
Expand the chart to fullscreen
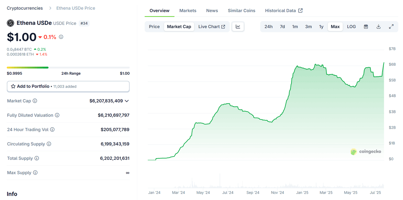391,26
